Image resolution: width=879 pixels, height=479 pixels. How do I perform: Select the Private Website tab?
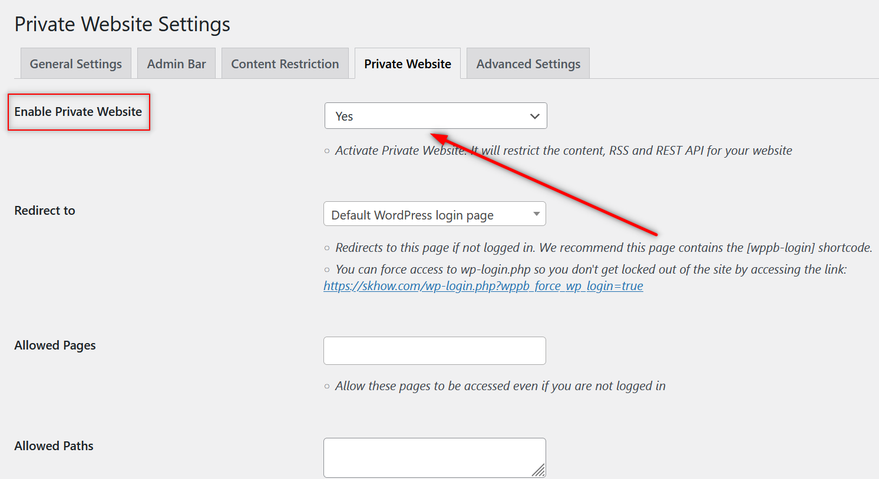click(x=408, y=64)
